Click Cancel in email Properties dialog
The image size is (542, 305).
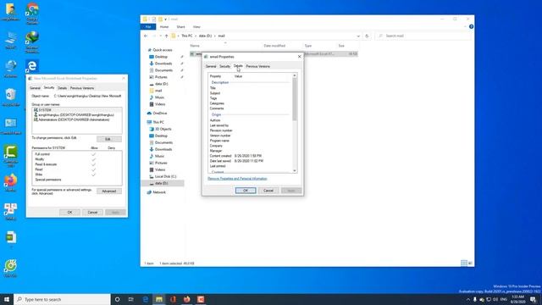pyautogui.click(x=268, y=191)
